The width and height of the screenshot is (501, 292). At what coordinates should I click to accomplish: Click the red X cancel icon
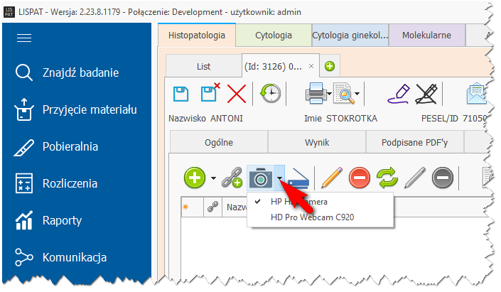tap(236, 93)
